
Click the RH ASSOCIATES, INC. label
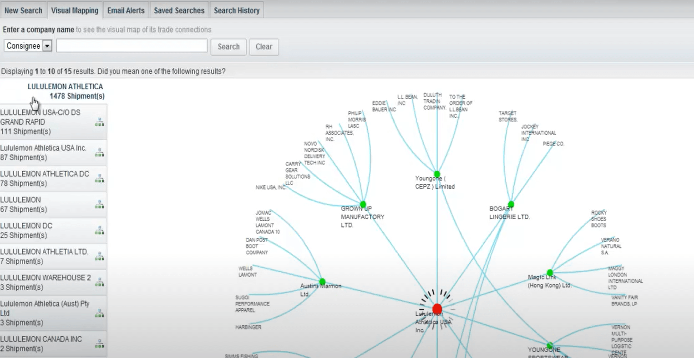tap(339, 133)
